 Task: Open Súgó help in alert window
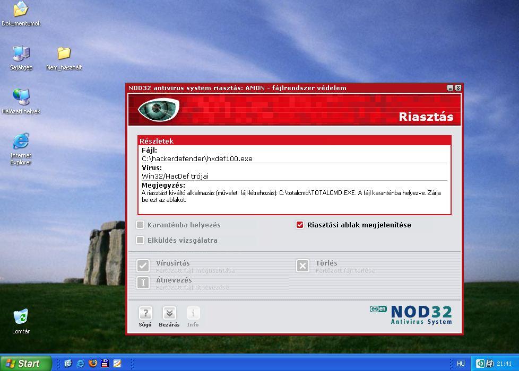(145, 317)
